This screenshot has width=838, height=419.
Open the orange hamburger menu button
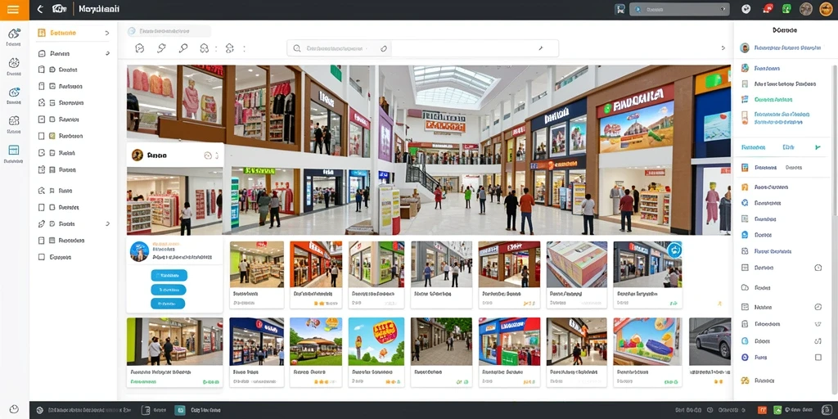coord(14,10)
